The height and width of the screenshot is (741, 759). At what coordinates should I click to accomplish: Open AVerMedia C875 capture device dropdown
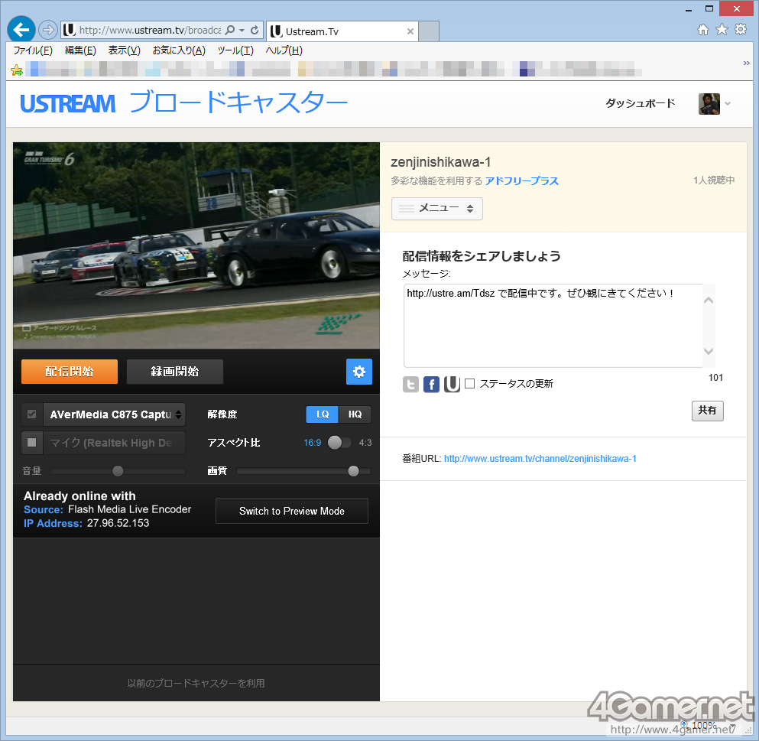pyautogui.click(x=114, y=414)
